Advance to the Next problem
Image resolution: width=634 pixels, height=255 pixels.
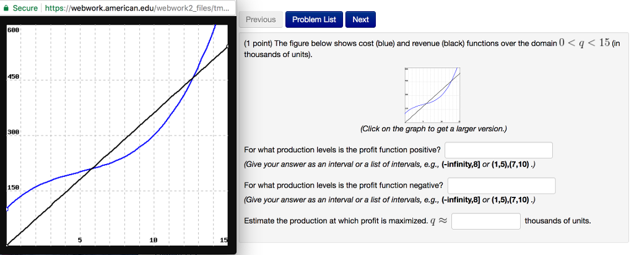coord(360,20)
